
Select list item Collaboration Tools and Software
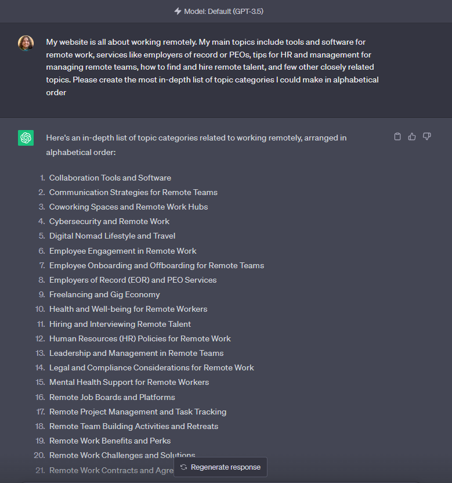[110, 178]
